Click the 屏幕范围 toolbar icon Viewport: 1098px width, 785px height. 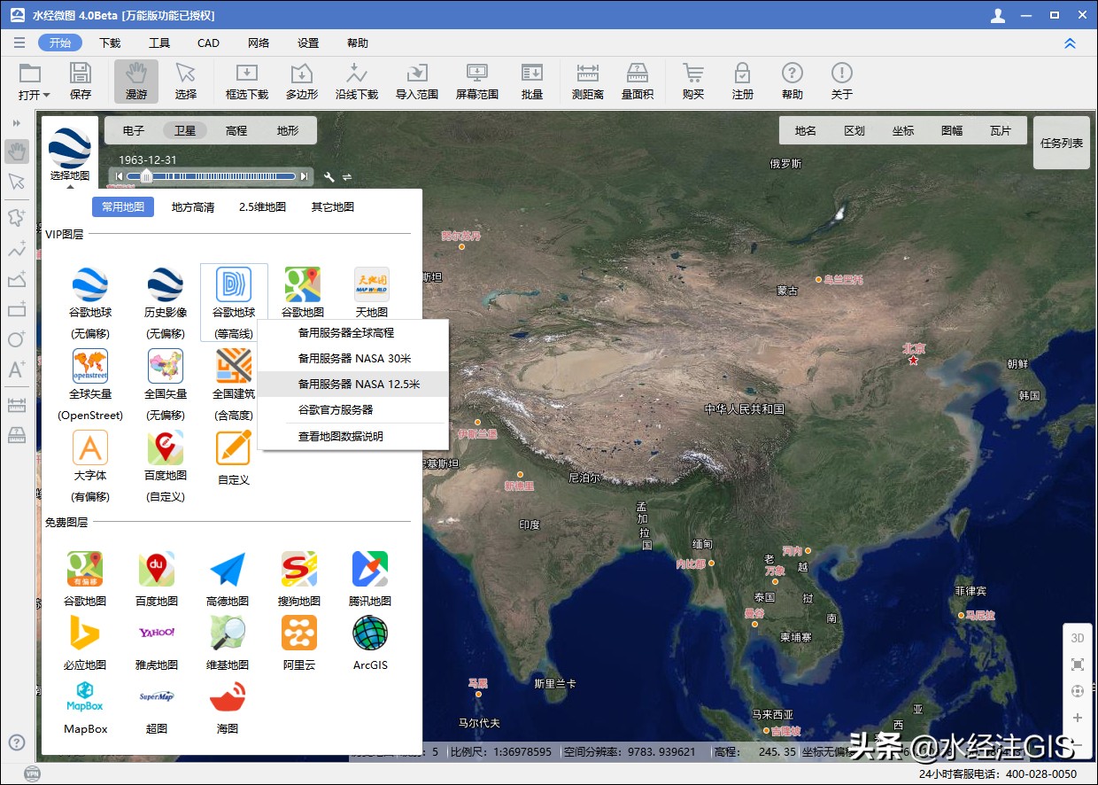point(477,81)
